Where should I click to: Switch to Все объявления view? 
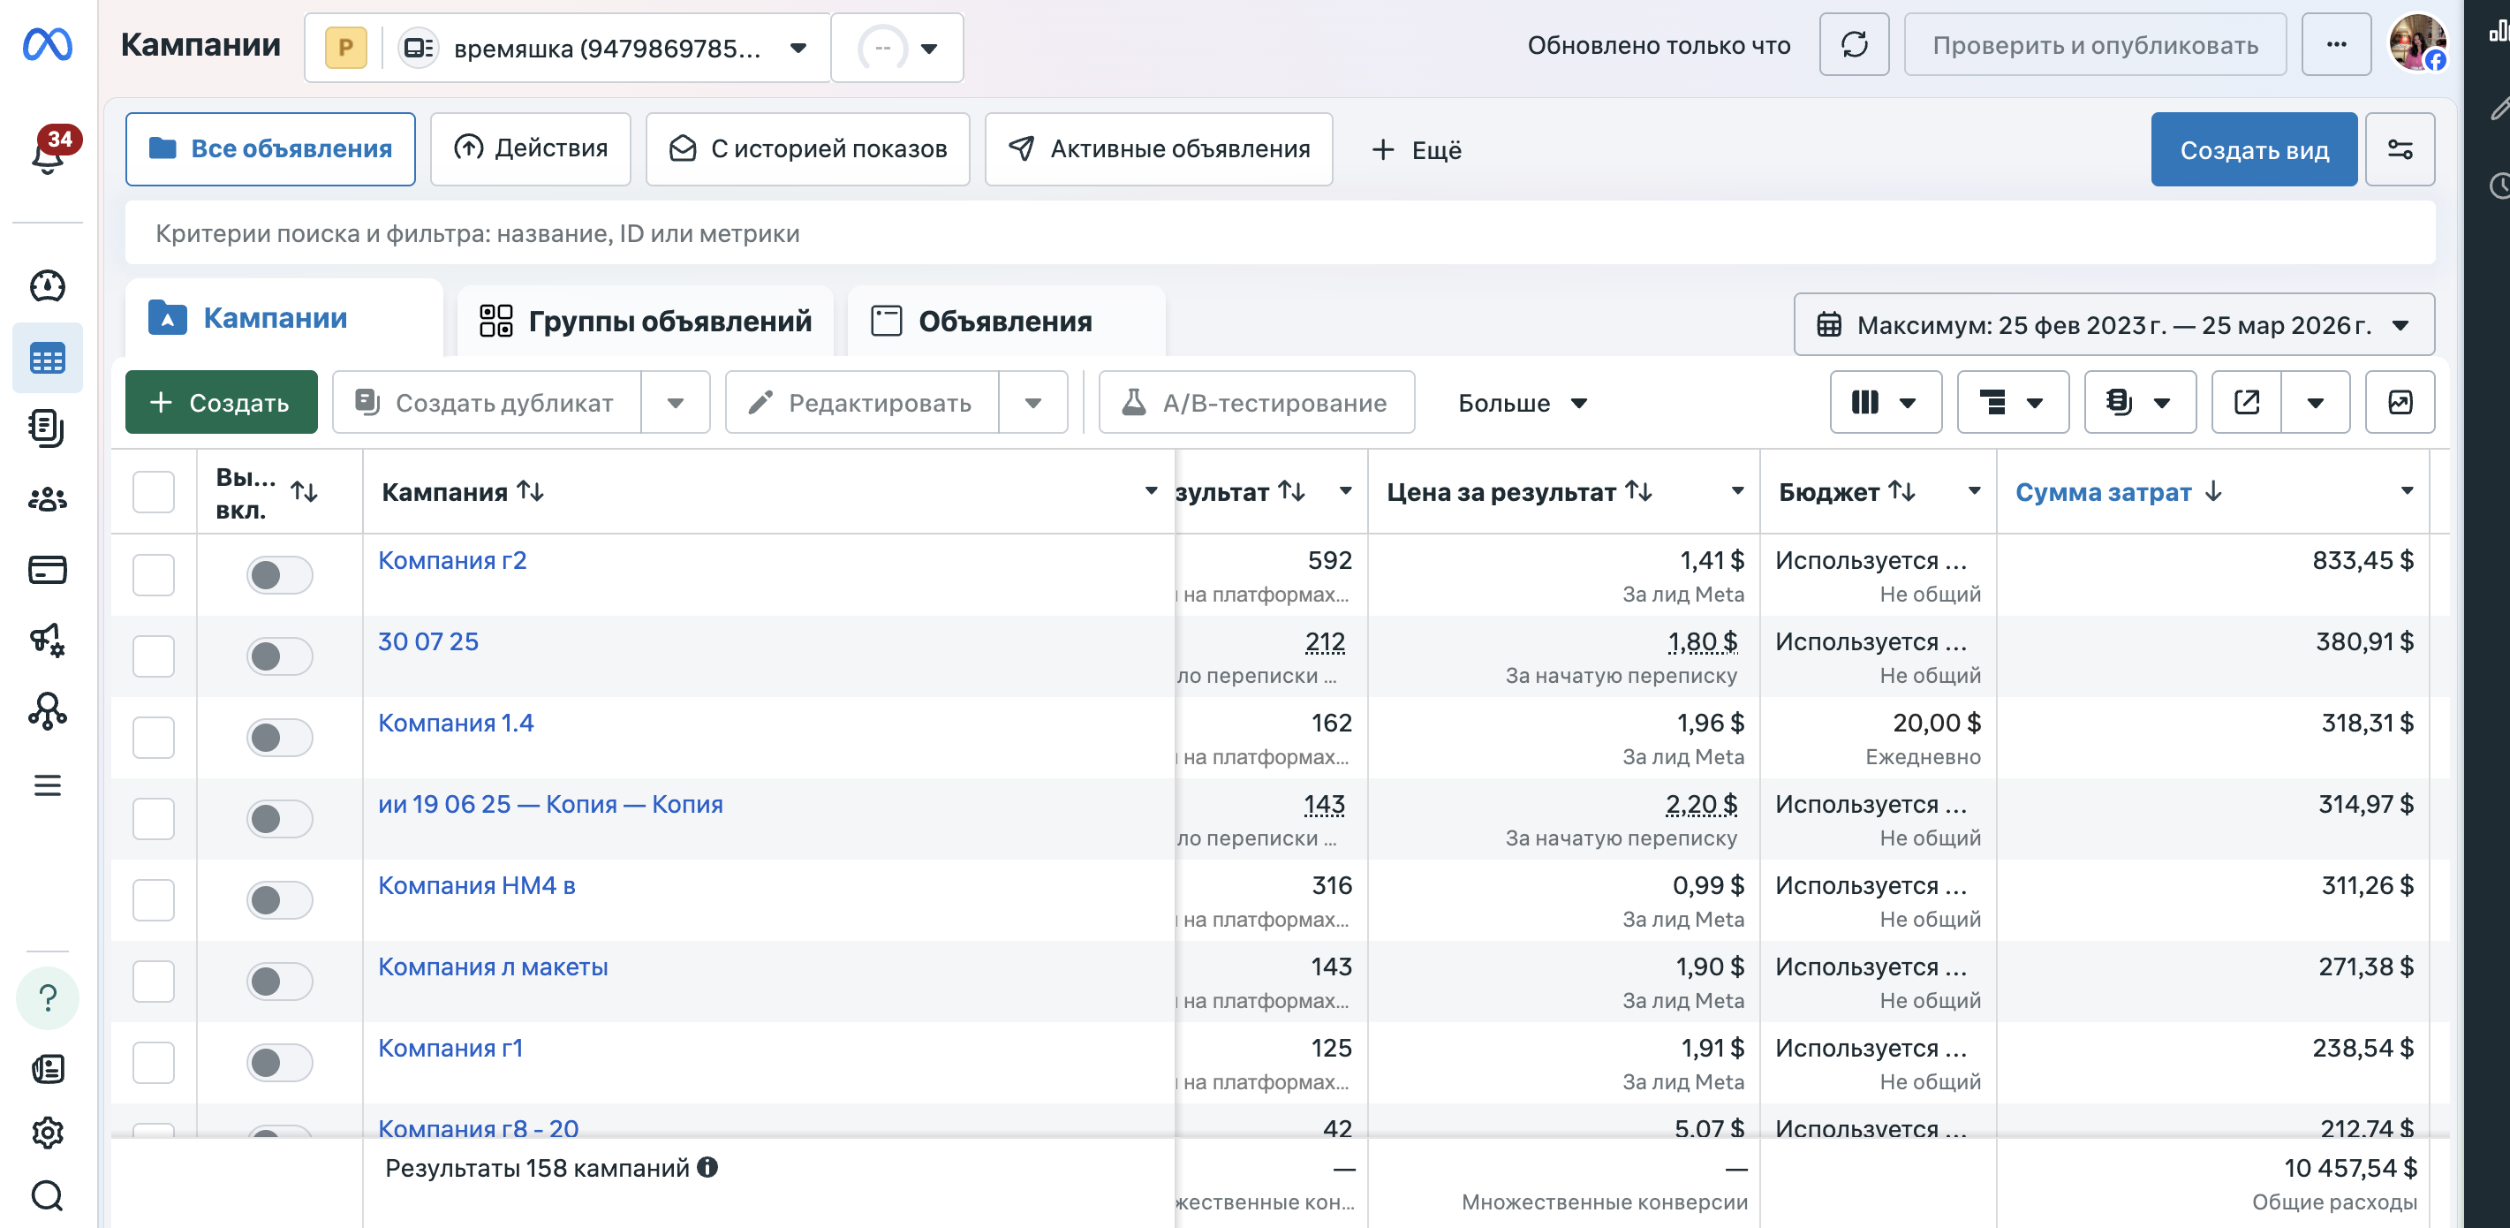(x=270, y=149)
